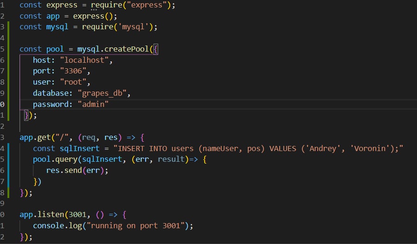Click 'Andrey' in the SQL VALUES list
The image size is (417, 244).
(323, 148)
